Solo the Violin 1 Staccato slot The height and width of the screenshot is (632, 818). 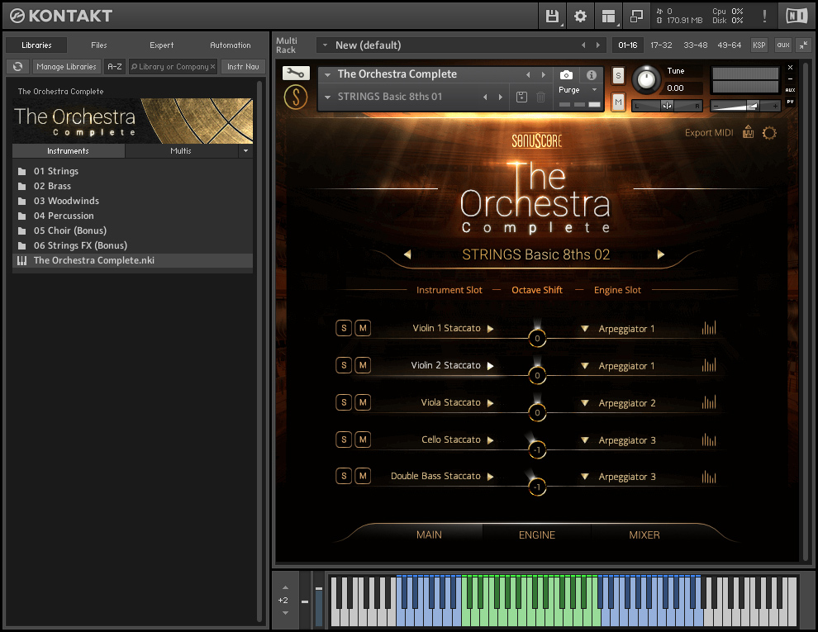coord(344,328)
